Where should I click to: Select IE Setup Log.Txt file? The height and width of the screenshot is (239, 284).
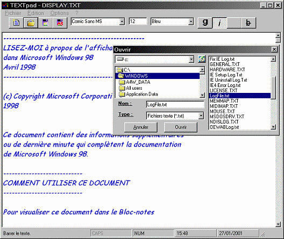tap(240, 75)
